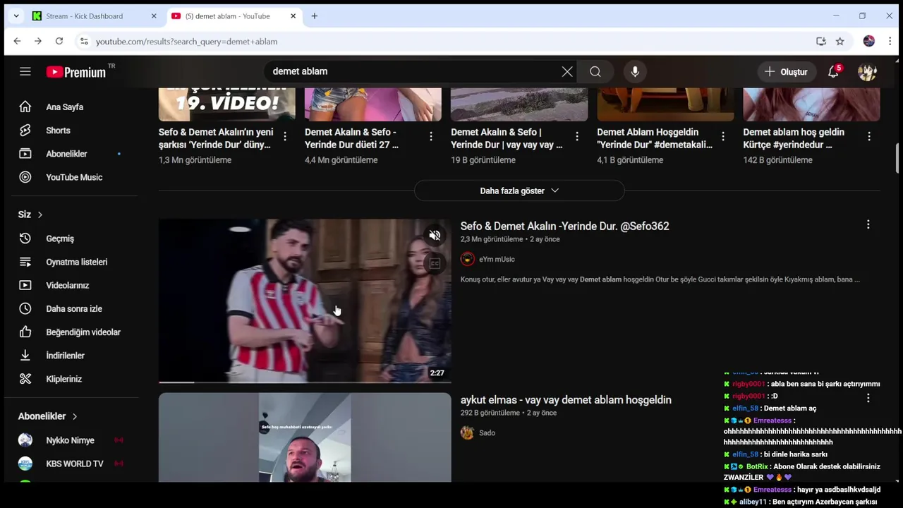Screen dimensions: 903x508
Task: Click the Videolarınız icon
Action: (25, 285)
